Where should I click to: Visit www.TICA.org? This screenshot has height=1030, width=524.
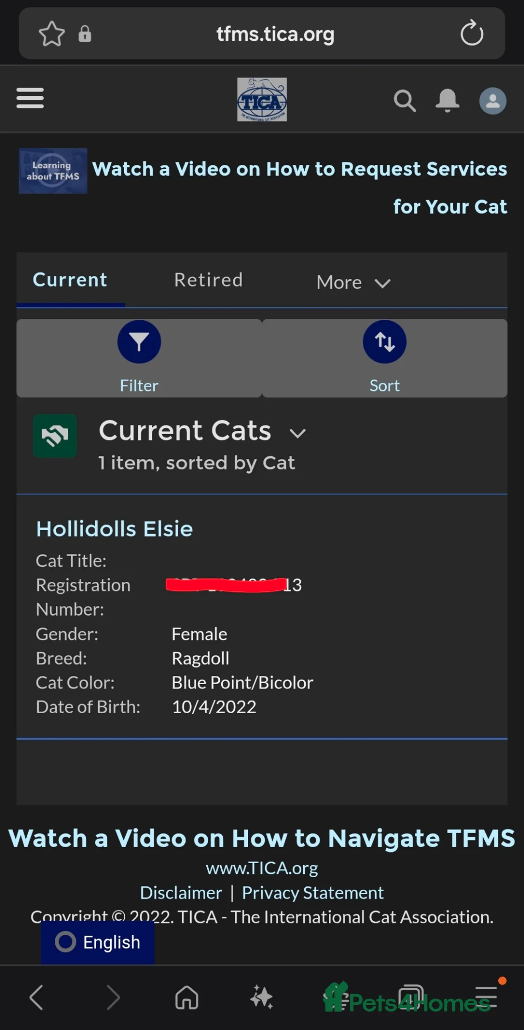tap(262, 867)
